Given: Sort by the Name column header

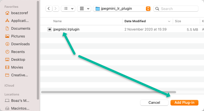Looking at the screenshot, I should (57, 21).
